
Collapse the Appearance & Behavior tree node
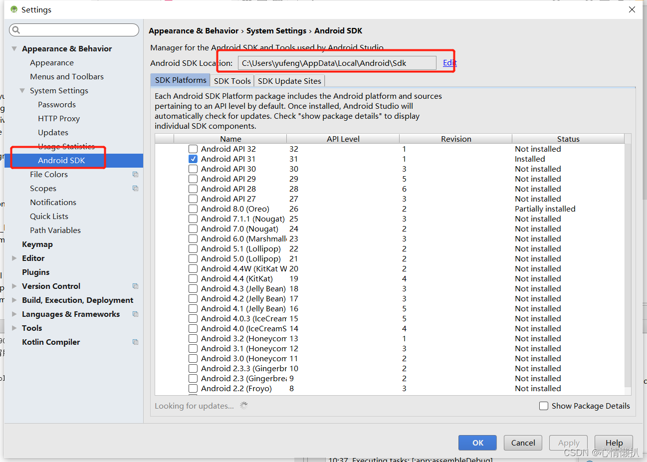(14, 49)
